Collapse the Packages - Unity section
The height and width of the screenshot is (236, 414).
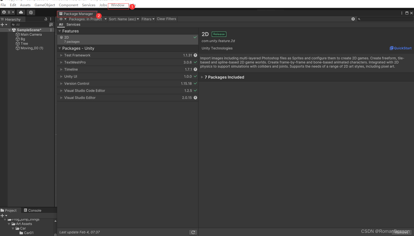(x=60, y=48)
